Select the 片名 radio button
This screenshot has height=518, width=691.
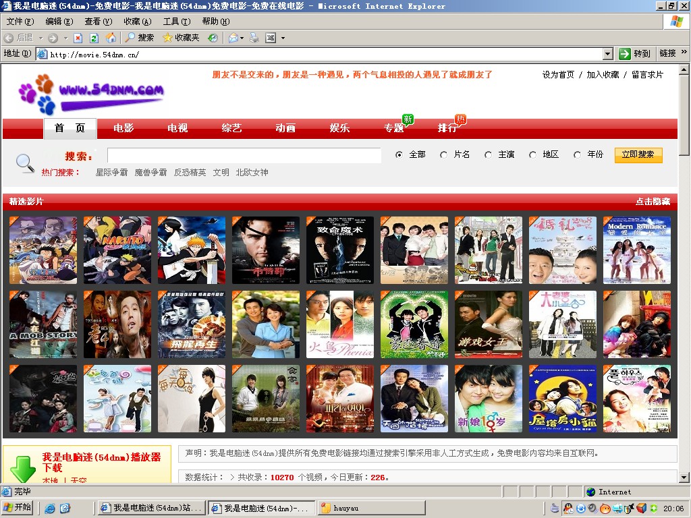click(x=443, y=154)
